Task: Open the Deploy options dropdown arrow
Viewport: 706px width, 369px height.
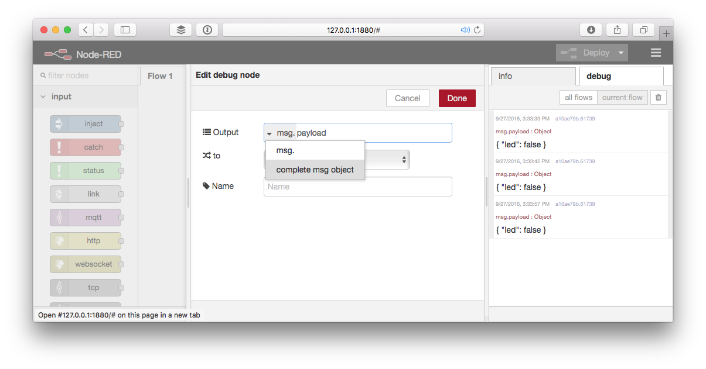Action: [621, 53]
